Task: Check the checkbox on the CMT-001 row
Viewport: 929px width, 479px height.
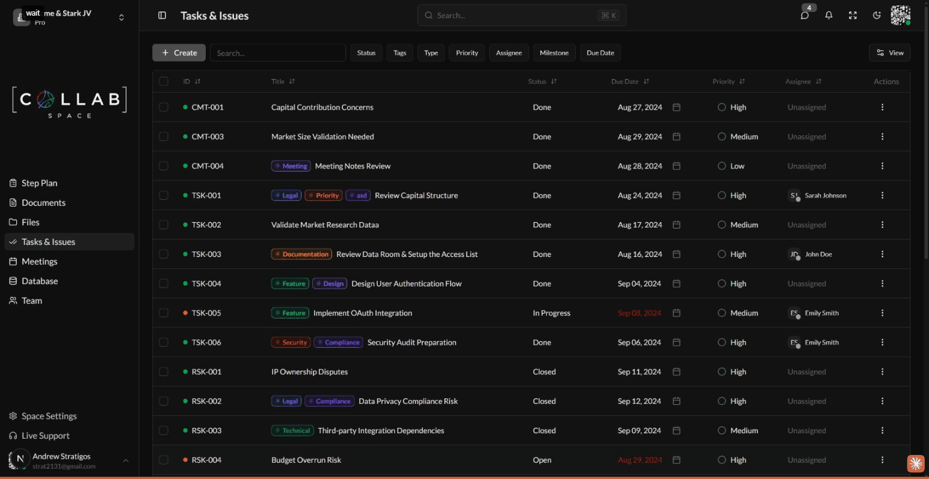Action: click(163, 107)
